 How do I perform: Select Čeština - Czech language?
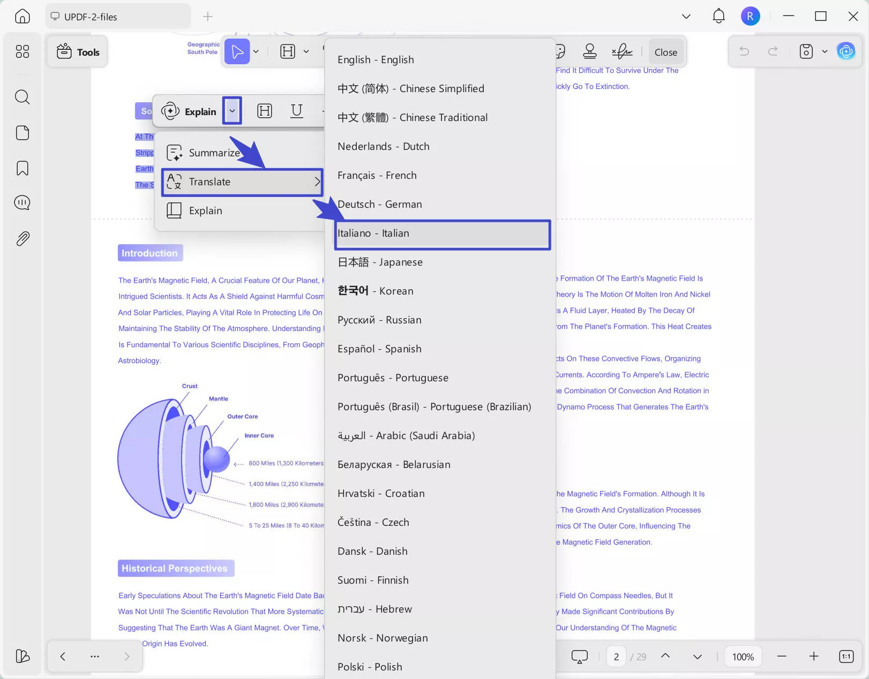click(440, 522)
